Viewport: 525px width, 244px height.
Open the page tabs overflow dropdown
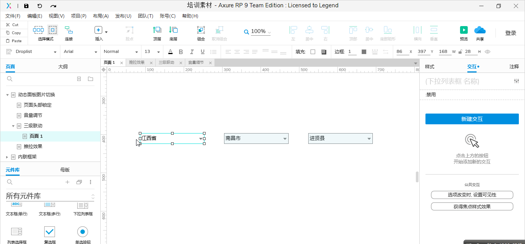pos(415,63)
